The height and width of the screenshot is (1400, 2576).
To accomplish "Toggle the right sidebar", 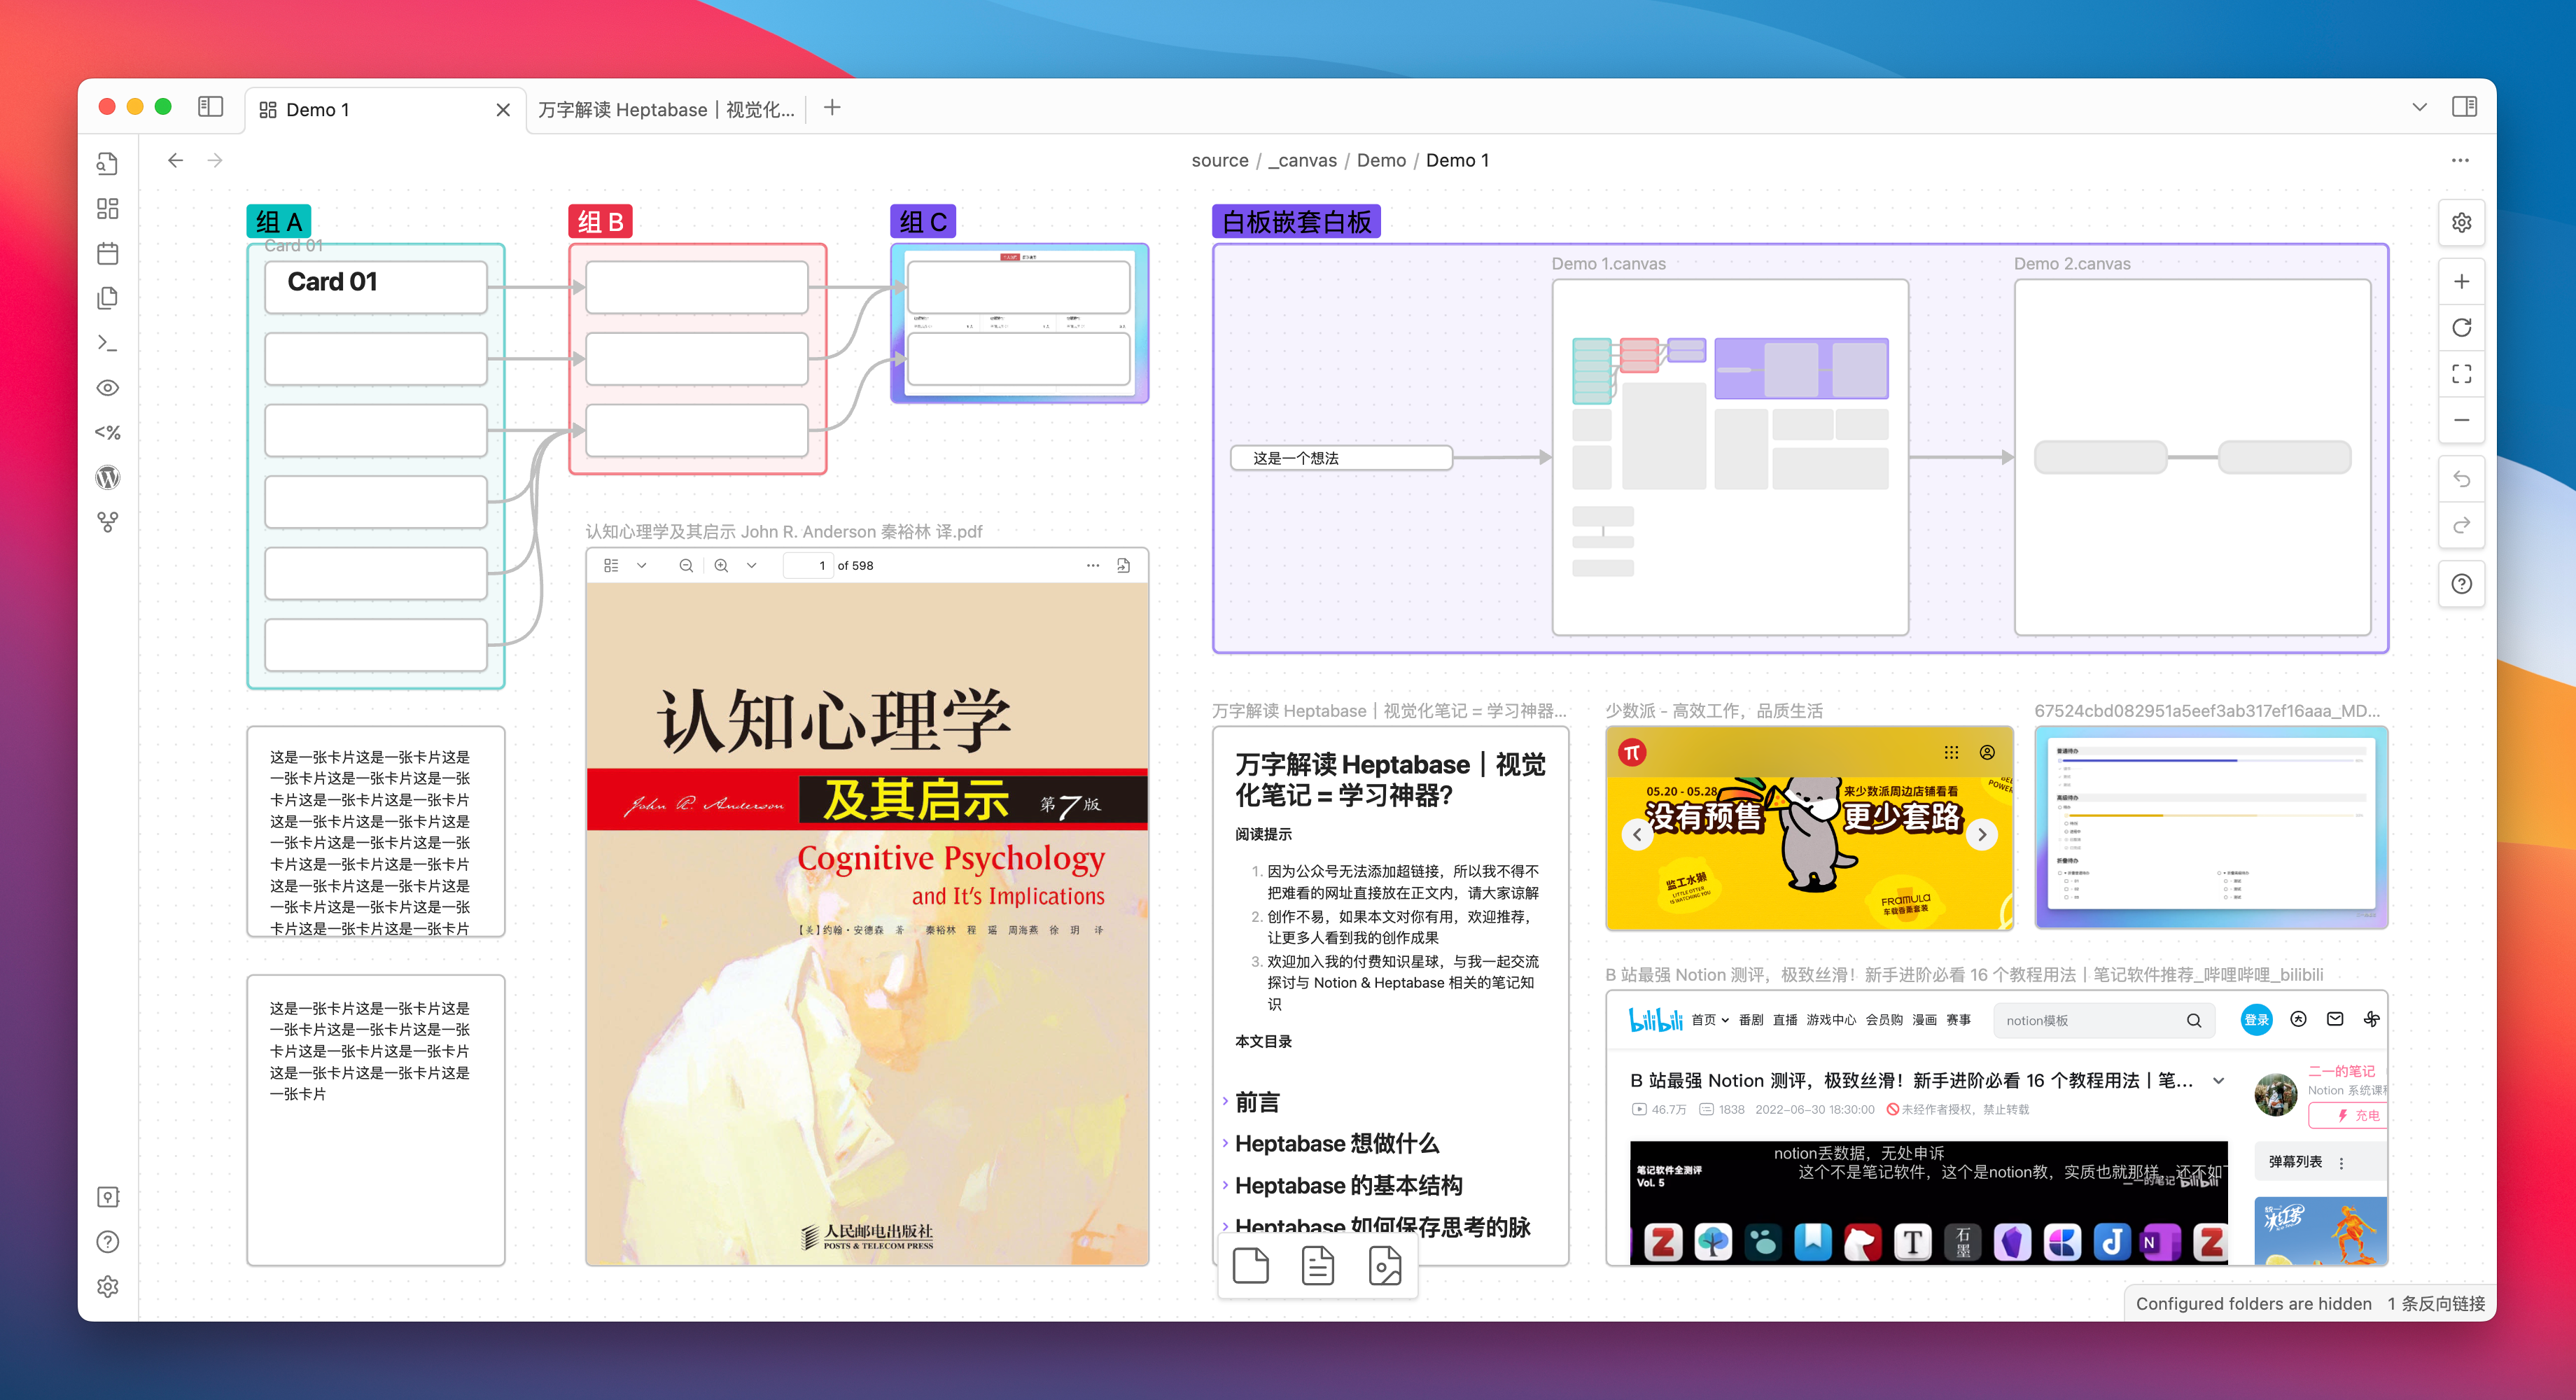I will [x=2464, y=107].
